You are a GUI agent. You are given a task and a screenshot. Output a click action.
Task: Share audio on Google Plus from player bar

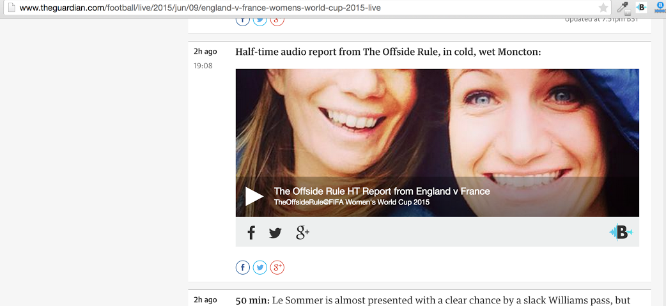click(x=302, y=233)
